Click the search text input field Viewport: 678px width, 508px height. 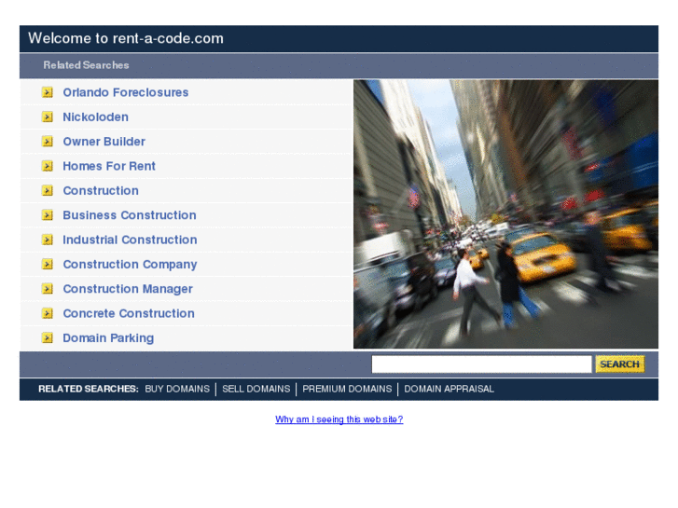pos(481,364)
